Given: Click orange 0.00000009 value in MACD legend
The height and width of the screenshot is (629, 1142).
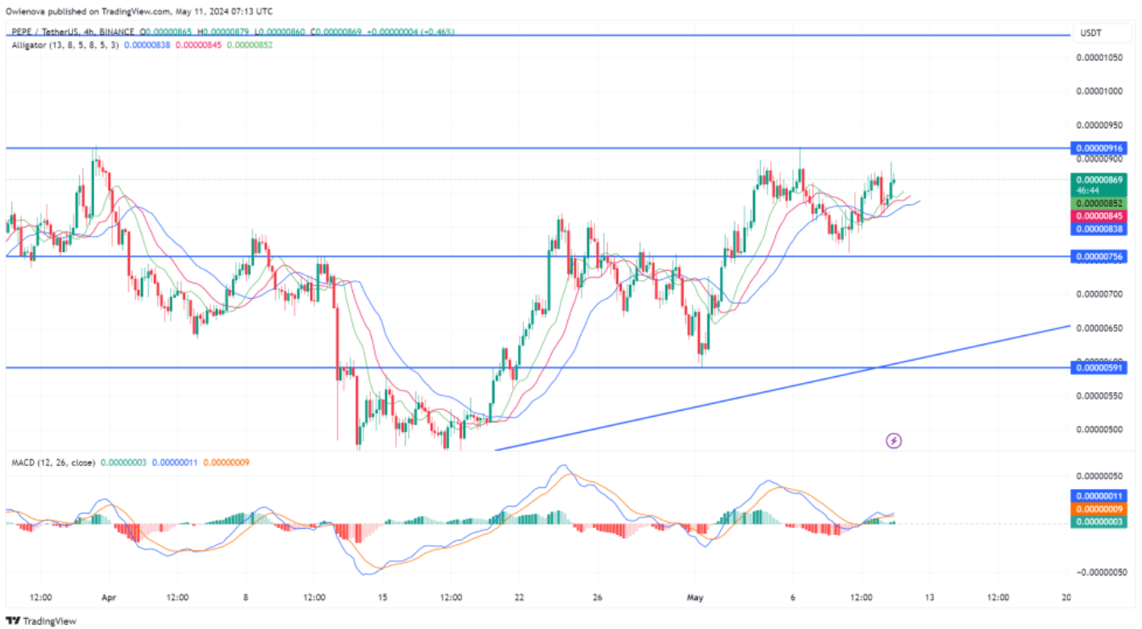Looking at the screenshot, I should point(225,463).
